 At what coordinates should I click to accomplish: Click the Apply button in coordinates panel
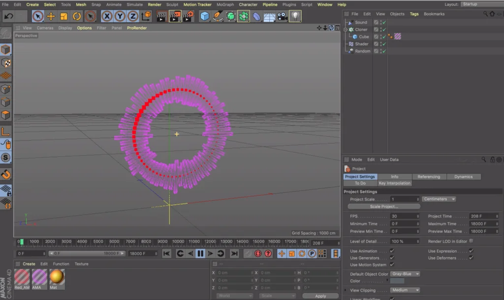tap(320, 296)
